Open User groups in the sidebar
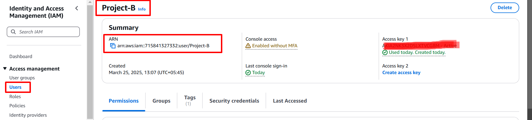The height and width of the screenshot is (120, 532). [x=22, y=78]
